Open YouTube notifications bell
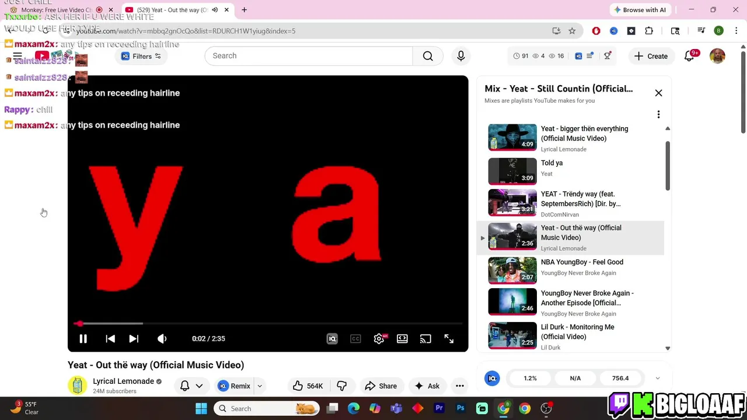Image resolution: width=747 pixels, height=420 pixels. [689, 56]
